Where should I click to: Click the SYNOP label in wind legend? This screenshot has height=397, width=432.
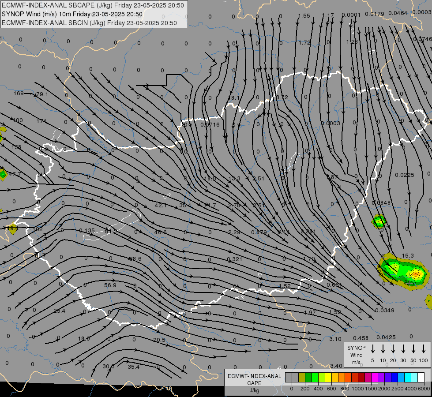pyautogui.click(x=356, y=348)
